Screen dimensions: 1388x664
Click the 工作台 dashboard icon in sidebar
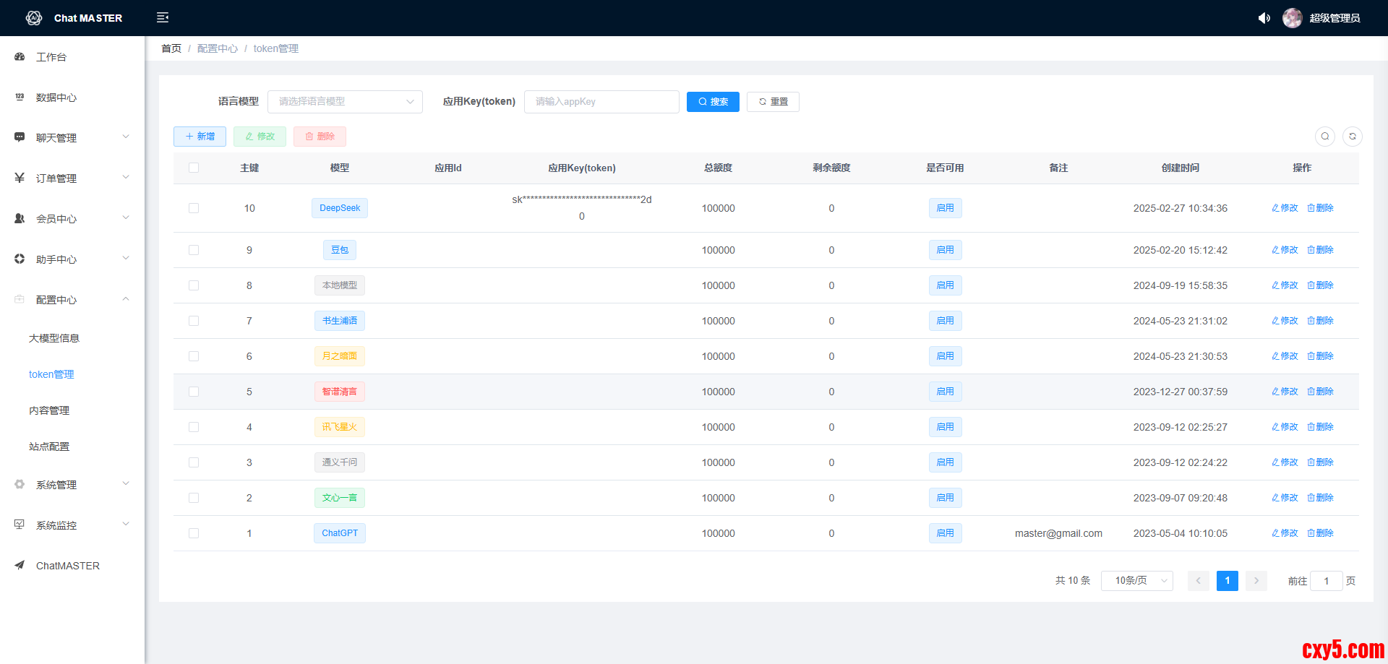(20, 57)
